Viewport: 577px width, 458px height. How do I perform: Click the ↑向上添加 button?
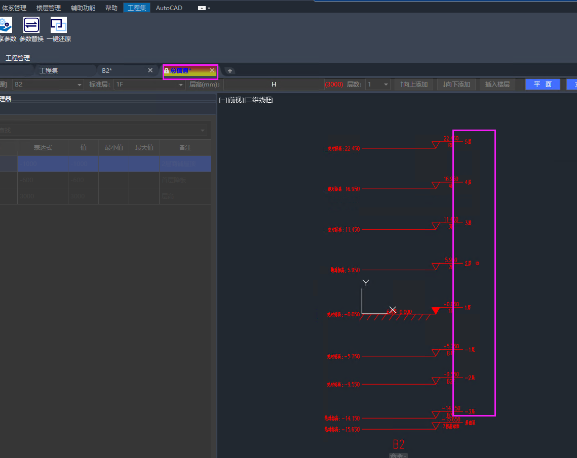click(413, 85)
